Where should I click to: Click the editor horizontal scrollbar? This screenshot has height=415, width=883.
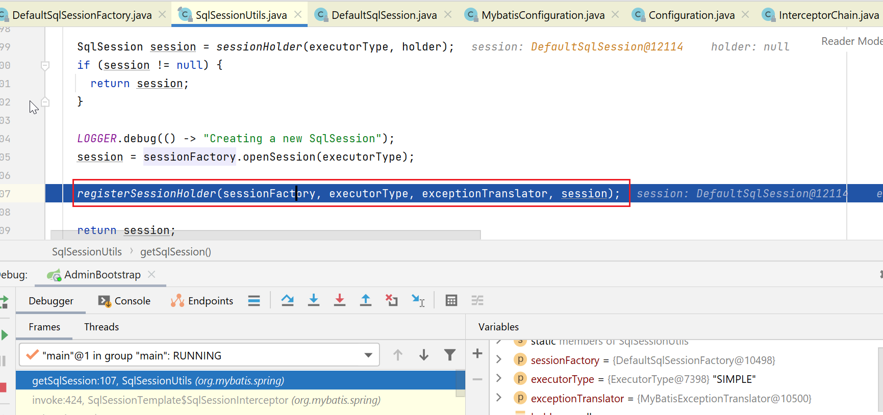point(265,235)
